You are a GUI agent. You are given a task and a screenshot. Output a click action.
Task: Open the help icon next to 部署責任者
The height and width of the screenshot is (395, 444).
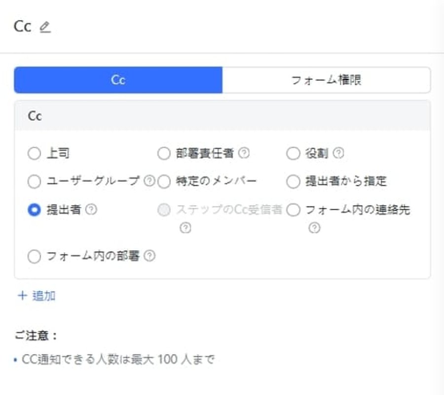point(242,154)
